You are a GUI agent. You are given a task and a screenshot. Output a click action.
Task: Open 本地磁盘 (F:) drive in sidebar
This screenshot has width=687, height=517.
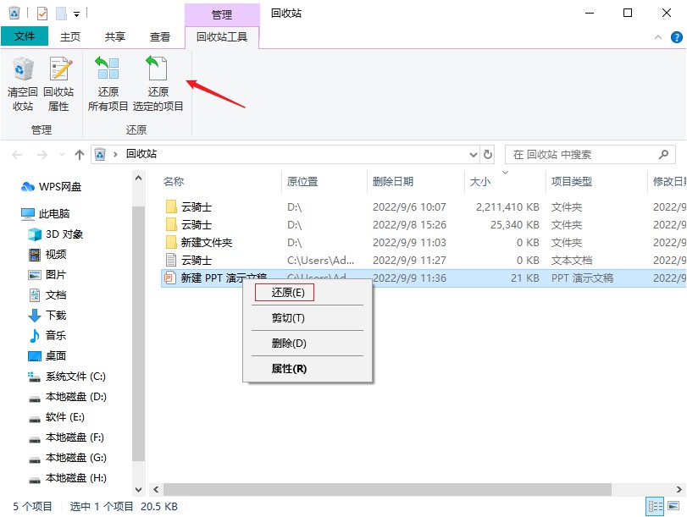pos(66,437)
